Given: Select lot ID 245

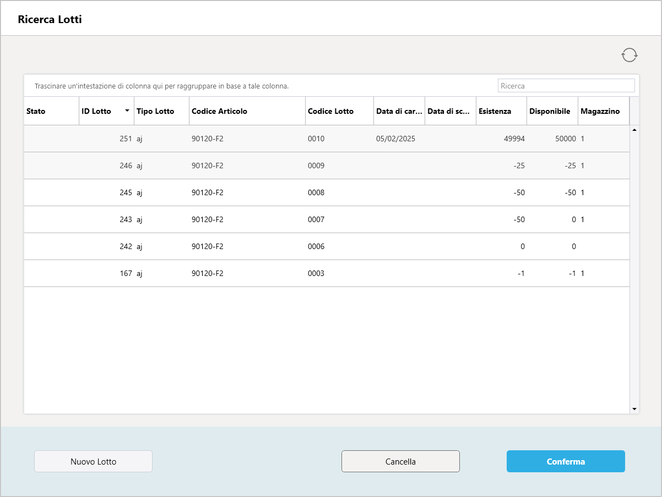Looking at the screenshot, I should [126, 192].
